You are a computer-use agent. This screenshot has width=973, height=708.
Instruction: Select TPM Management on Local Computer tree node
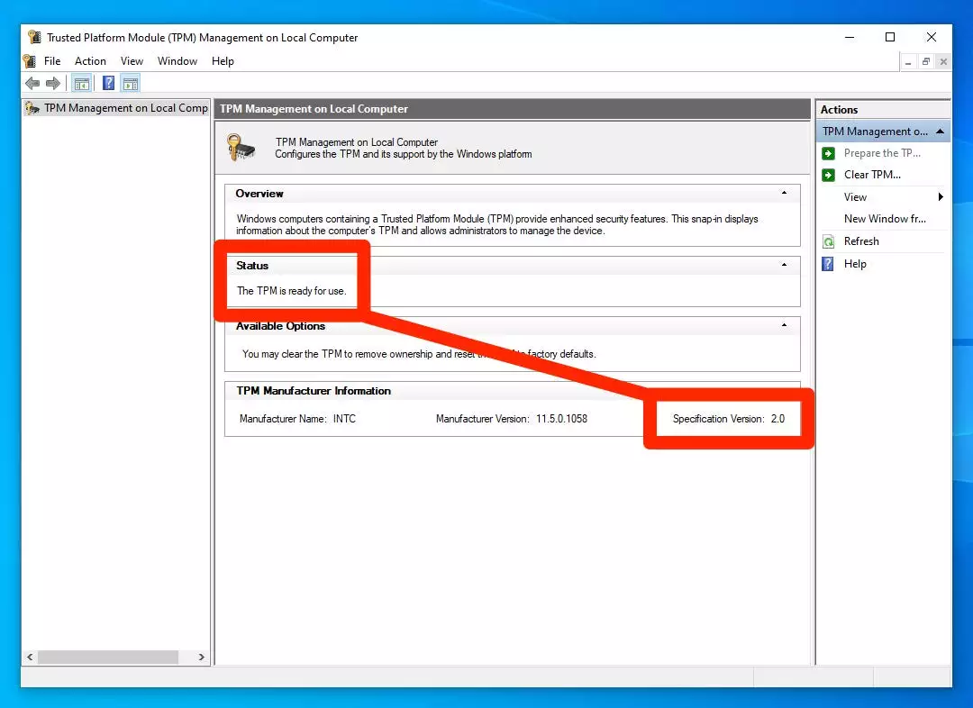[125, 108]
